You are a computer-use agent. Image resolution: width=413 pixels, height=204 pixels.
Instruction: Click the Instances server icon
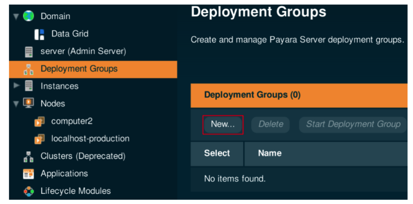29,86
